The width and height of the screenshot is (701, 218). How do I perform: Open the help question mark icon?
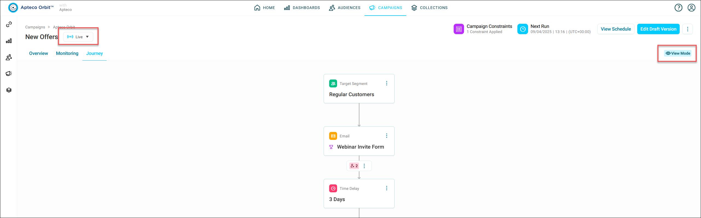point(678,8)
